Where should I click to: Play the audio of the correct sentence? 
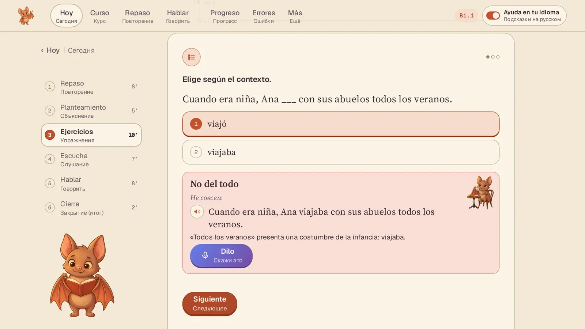(x=197, y=212)
